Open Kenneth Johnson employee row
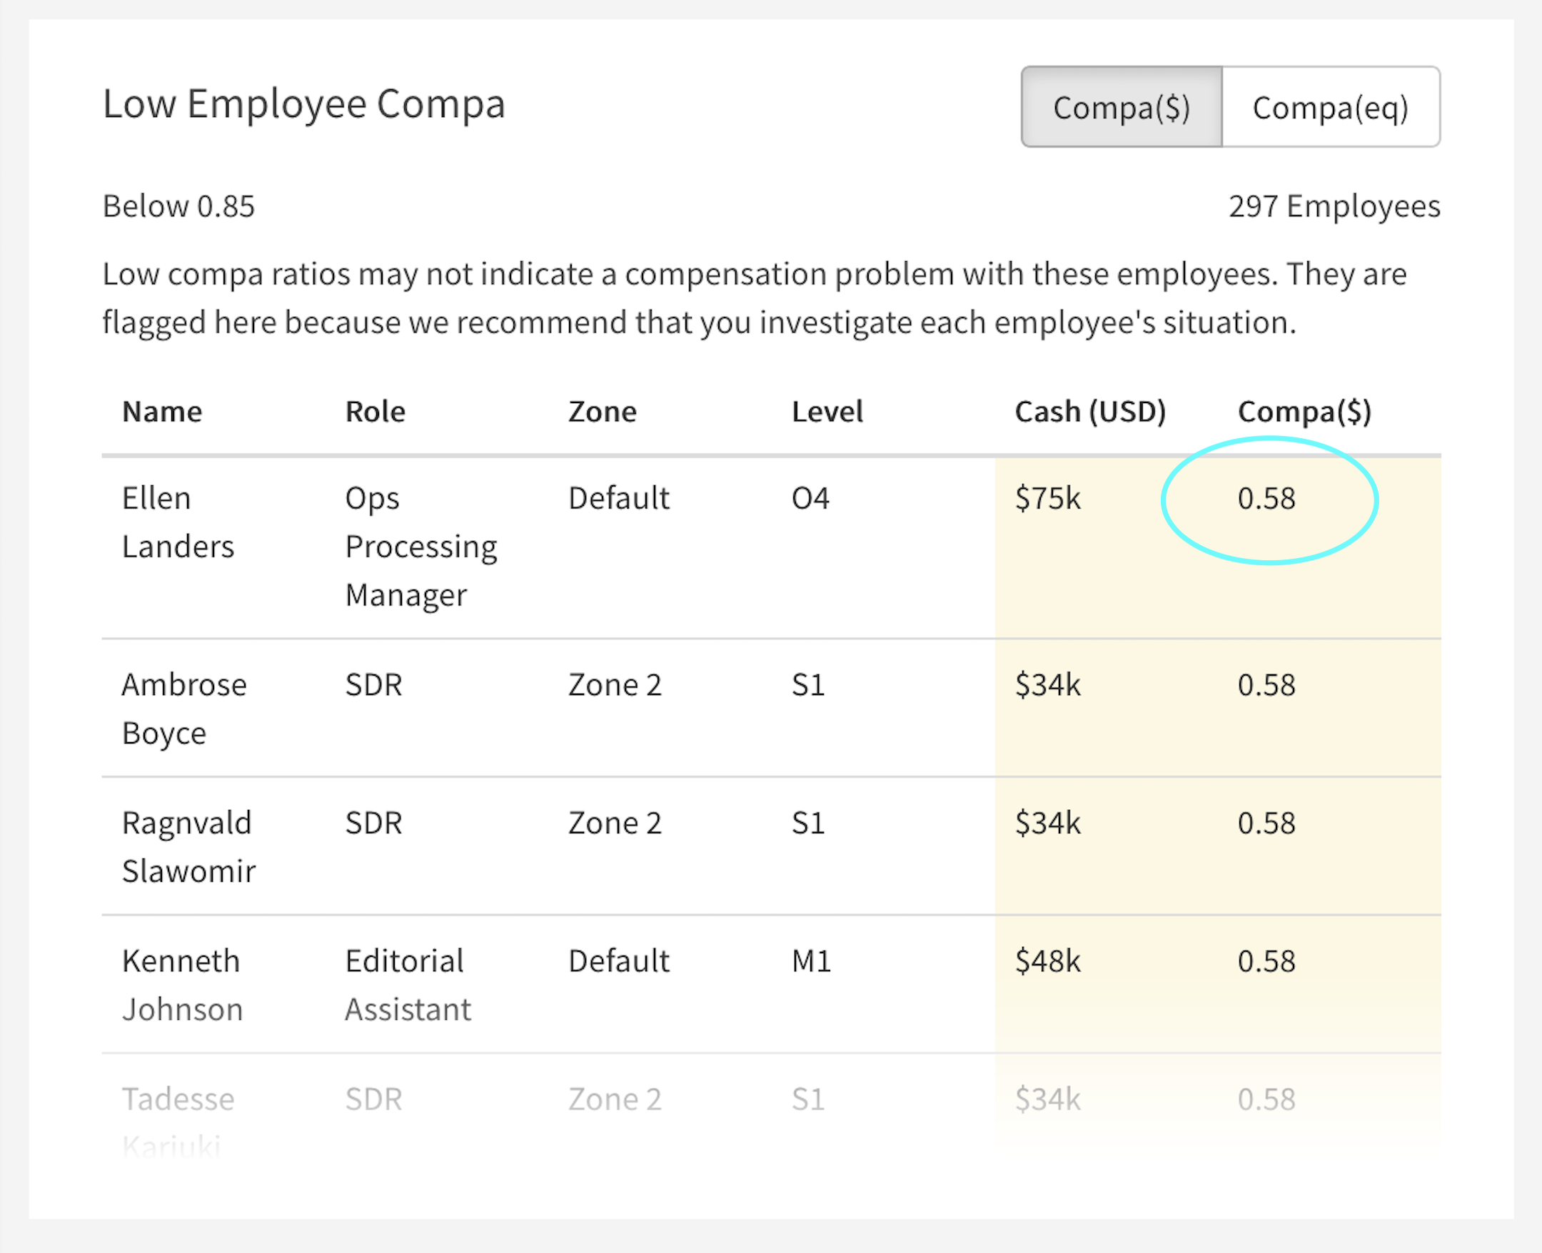 point(771,985)
